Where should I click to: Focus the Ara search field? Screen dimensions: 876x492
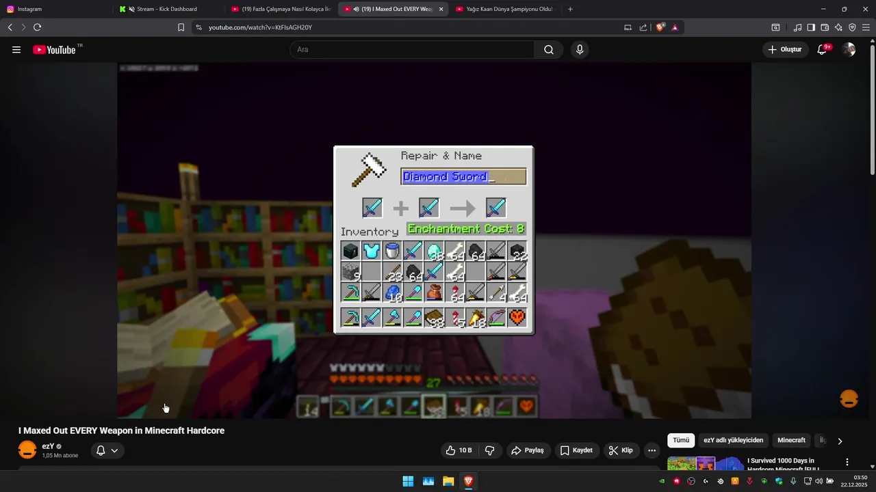412,50
